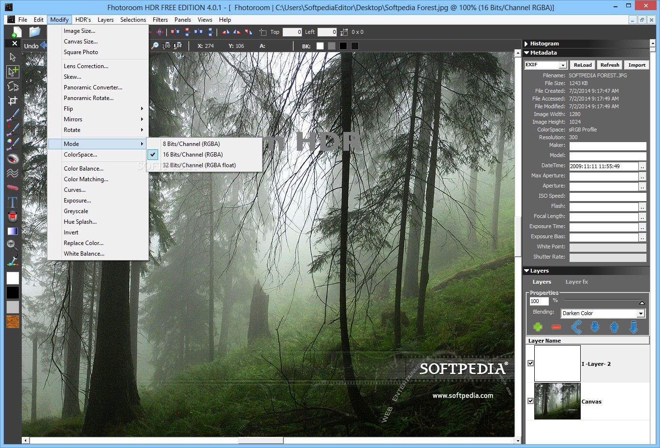Move layer down with double down arrow
This screenshot has width=660, height=448.
(595, 327)
